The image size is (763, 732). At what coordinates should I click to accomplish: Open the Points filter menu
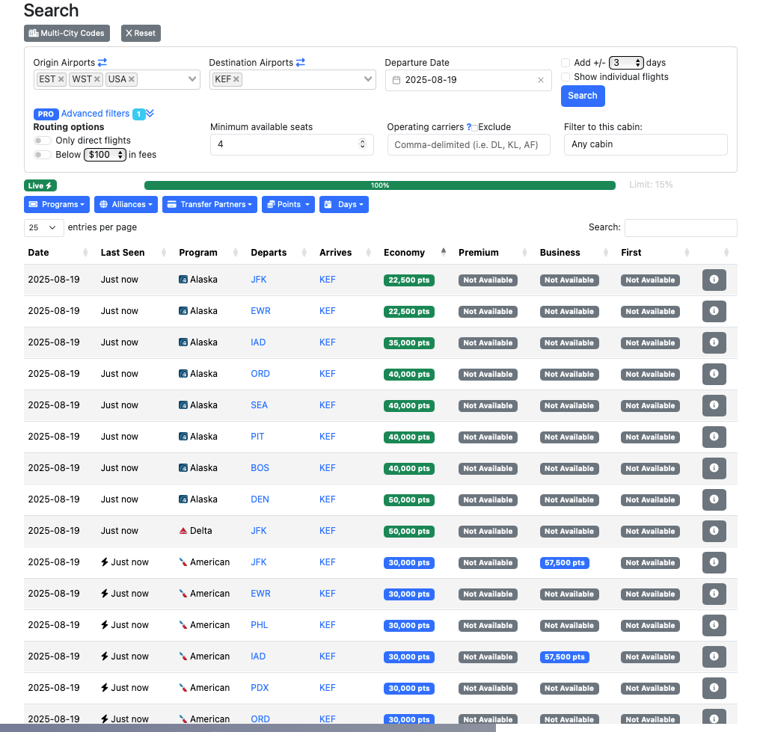click(288, 204)
